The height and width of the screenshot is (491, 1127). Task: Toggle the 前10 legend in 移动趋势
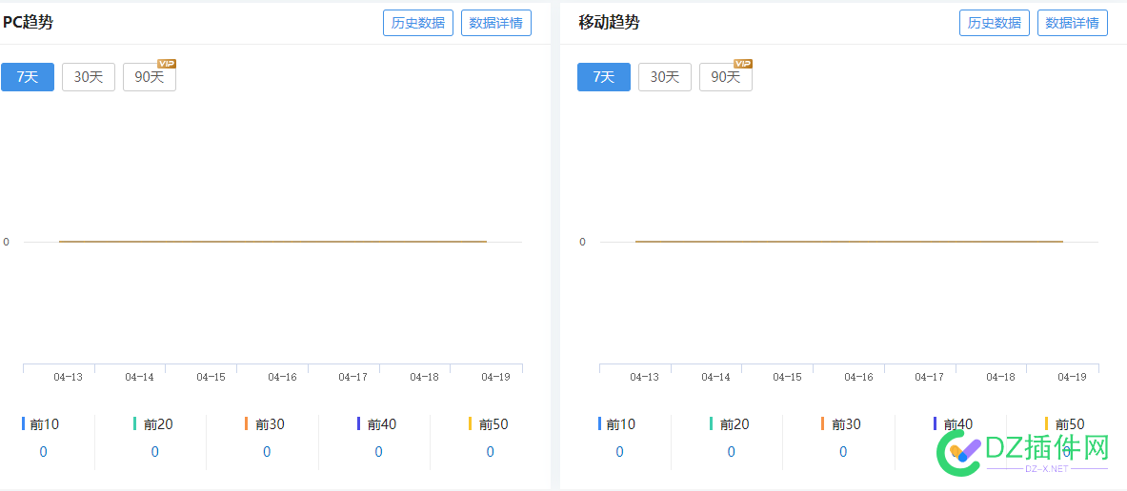pos(617,424)
